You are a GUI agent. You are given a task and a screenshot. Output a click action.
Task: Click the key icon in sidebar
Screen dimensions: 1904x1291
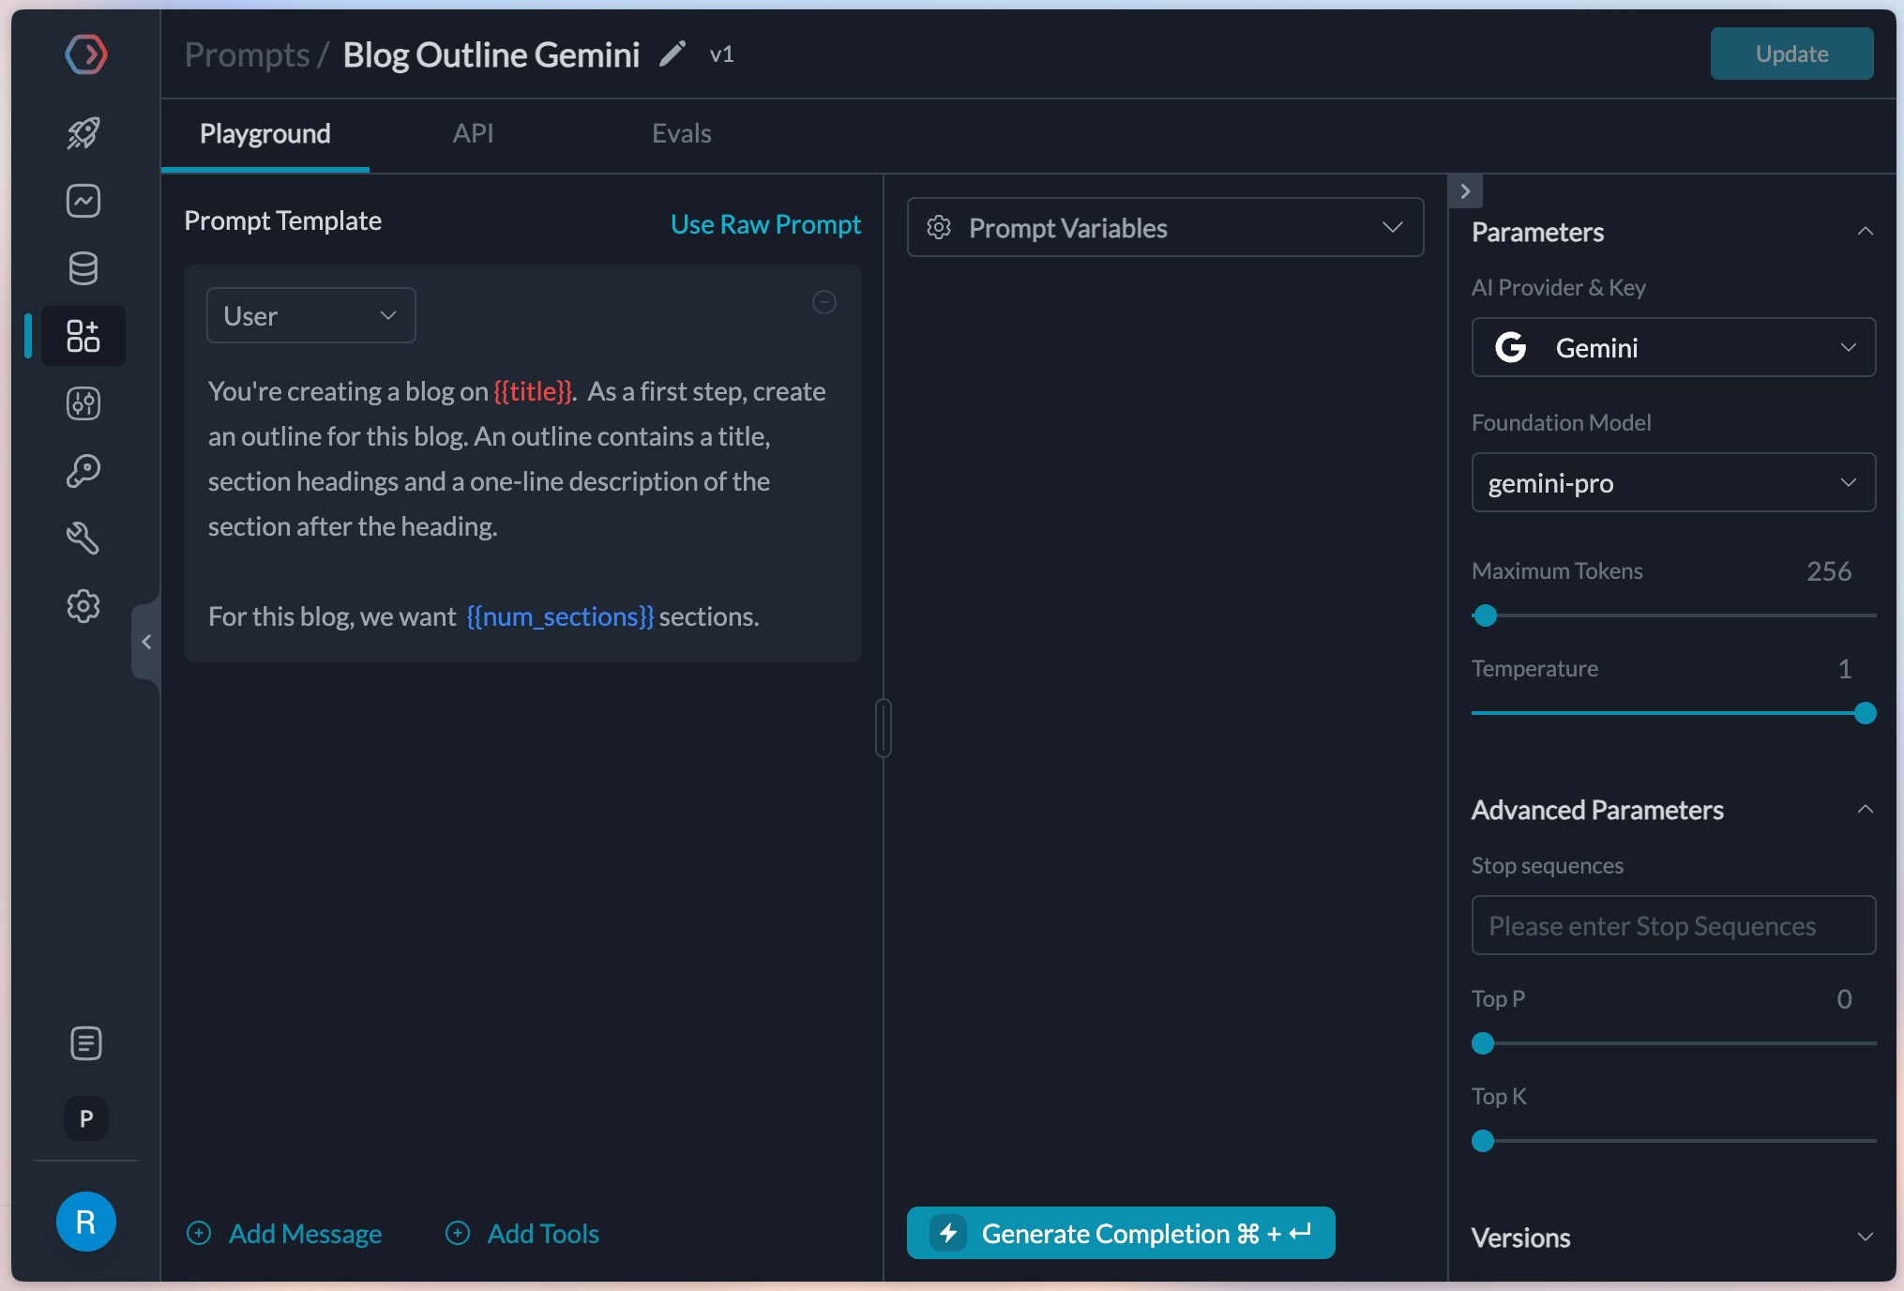click(83, 471)
